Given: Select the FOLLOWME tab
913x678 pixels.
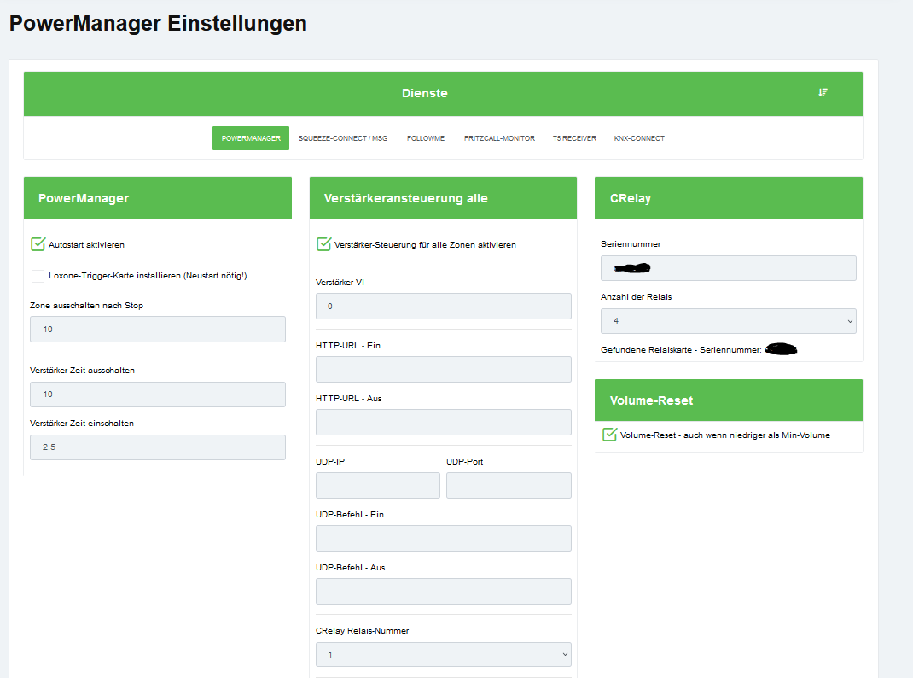Looking at the screenshot, I should click(426, 138).
